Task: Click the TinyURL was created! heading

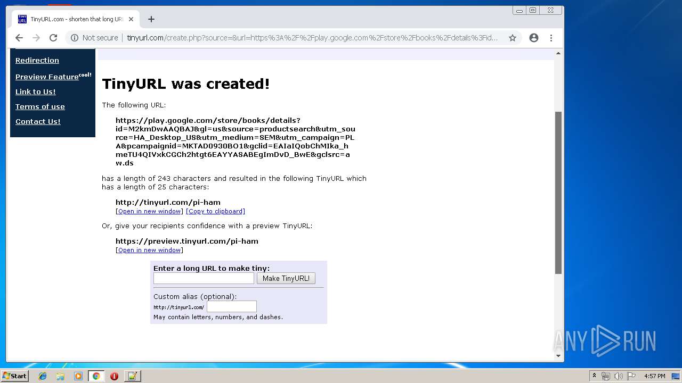Action: pyautogui.click(x=186, y=84)
